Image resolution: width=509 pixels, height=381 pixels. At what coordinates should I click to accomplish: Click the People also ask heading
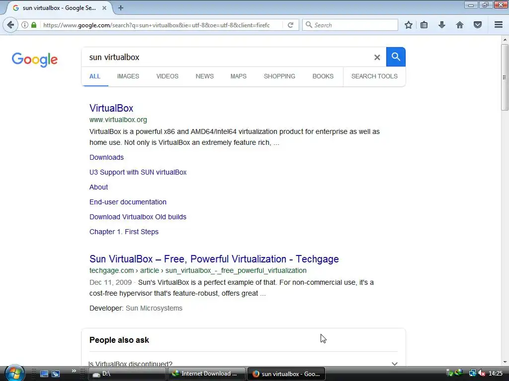(x=119, y=340)
